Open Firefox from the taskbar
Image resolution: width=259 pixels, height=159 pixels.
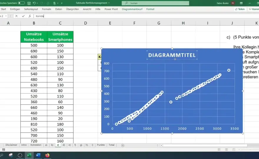(47, 155)
